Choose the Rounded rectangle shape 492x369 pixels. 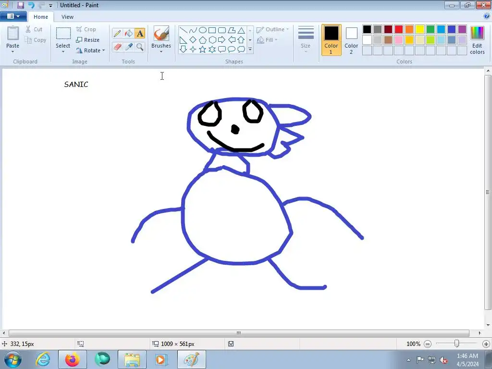coord(222,30)
